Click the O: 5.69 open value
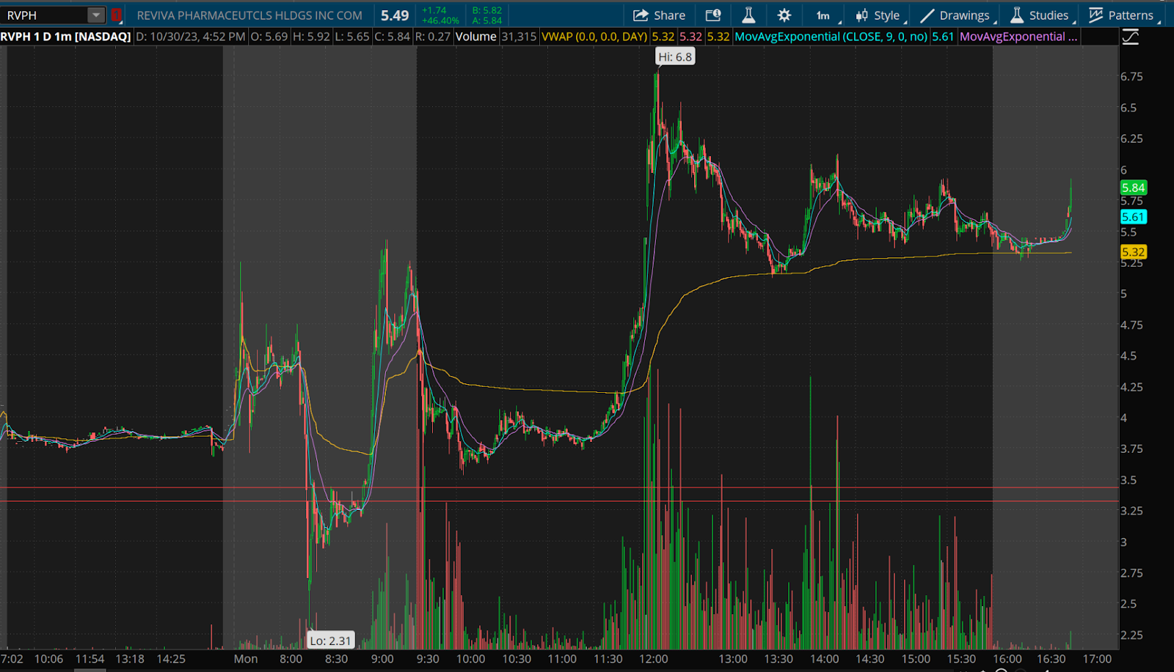This screenshot has width=1174, height=672. point(269,37)
